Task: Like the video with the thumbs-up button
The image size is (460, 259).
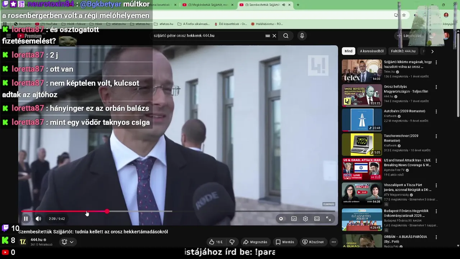Action: pyautogui.click(x=216, y=242)
